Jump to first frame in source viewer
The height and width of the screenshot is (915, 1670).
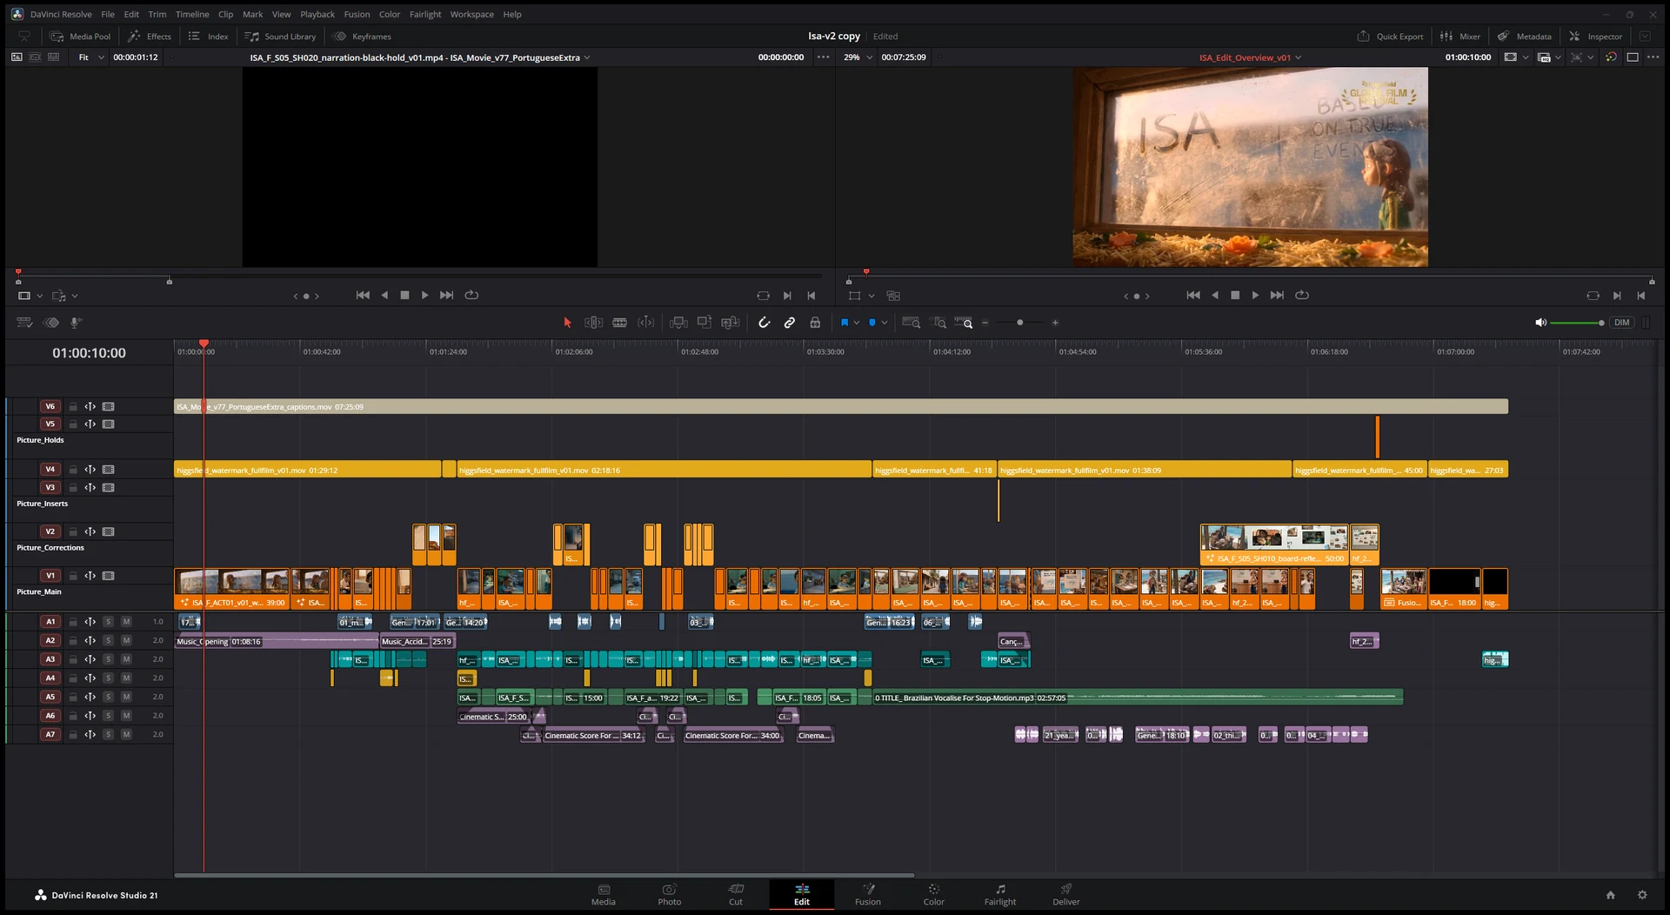click(x=363, y=296)
